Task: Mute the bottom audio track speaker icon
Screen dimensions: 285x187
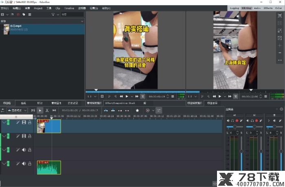Action: coord(24,163)
